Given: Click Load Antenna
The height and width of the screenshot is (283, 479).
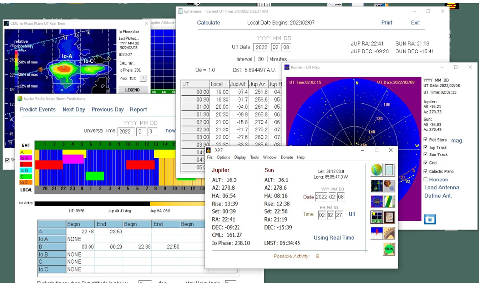Looking at the screenshot, I should [x=442, y=187].
